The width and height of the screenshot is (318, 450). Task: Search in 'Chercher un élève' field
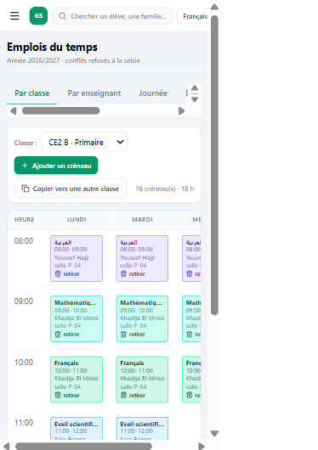(x=112, y=16)
